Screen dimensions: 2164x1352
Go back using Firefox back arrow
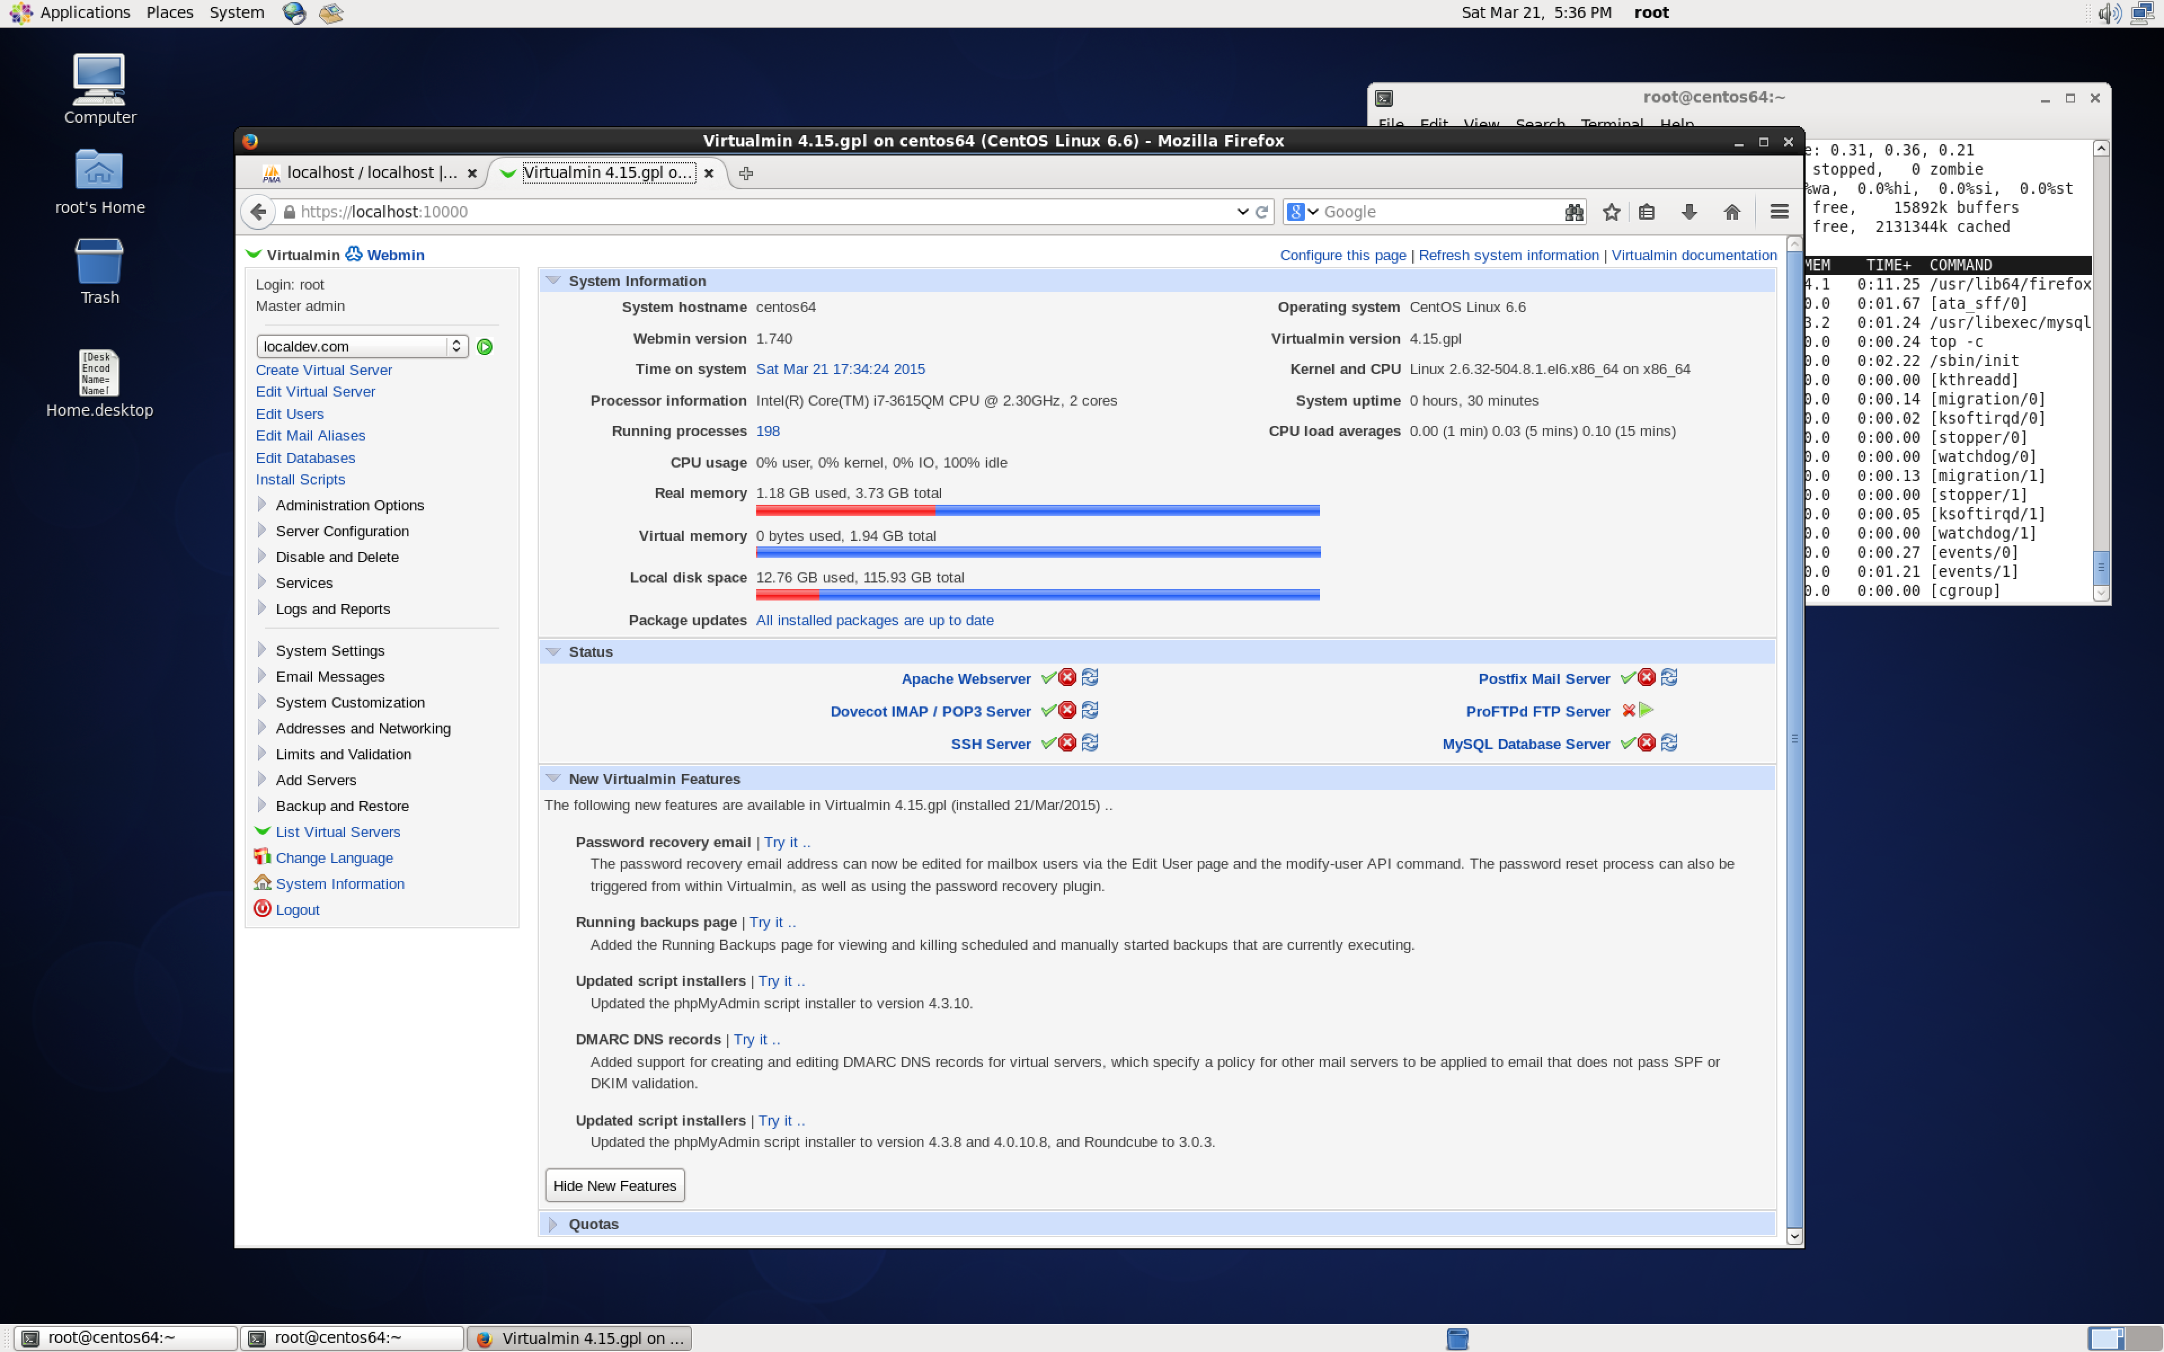pos(259,212)
